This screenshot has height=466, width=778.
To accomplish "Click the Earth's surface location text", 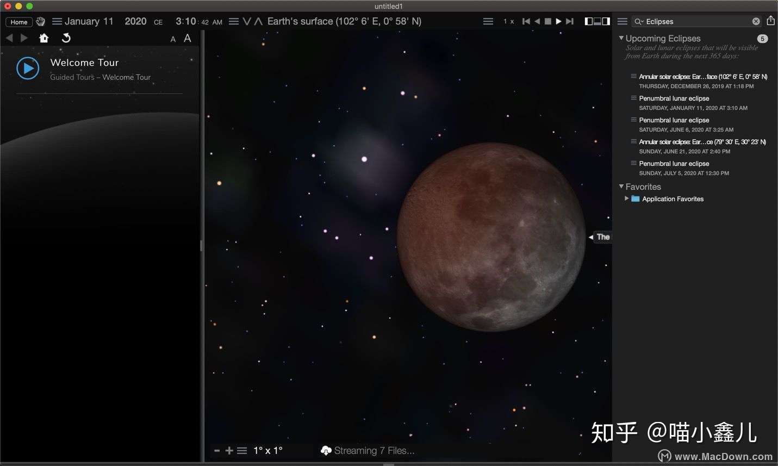I will 344,21.
